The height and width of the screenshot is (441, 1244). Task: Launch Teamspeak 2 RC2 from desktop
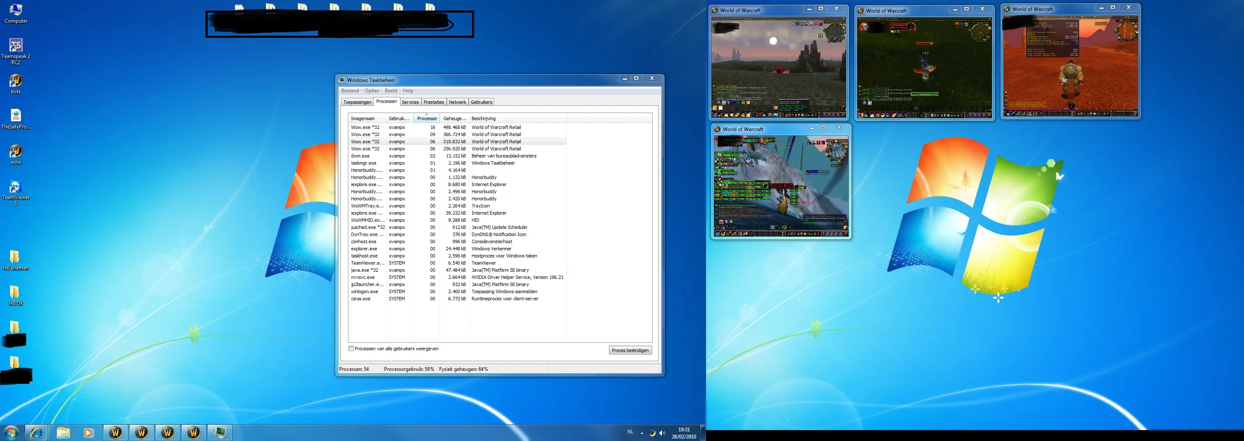tap(16, 51)
